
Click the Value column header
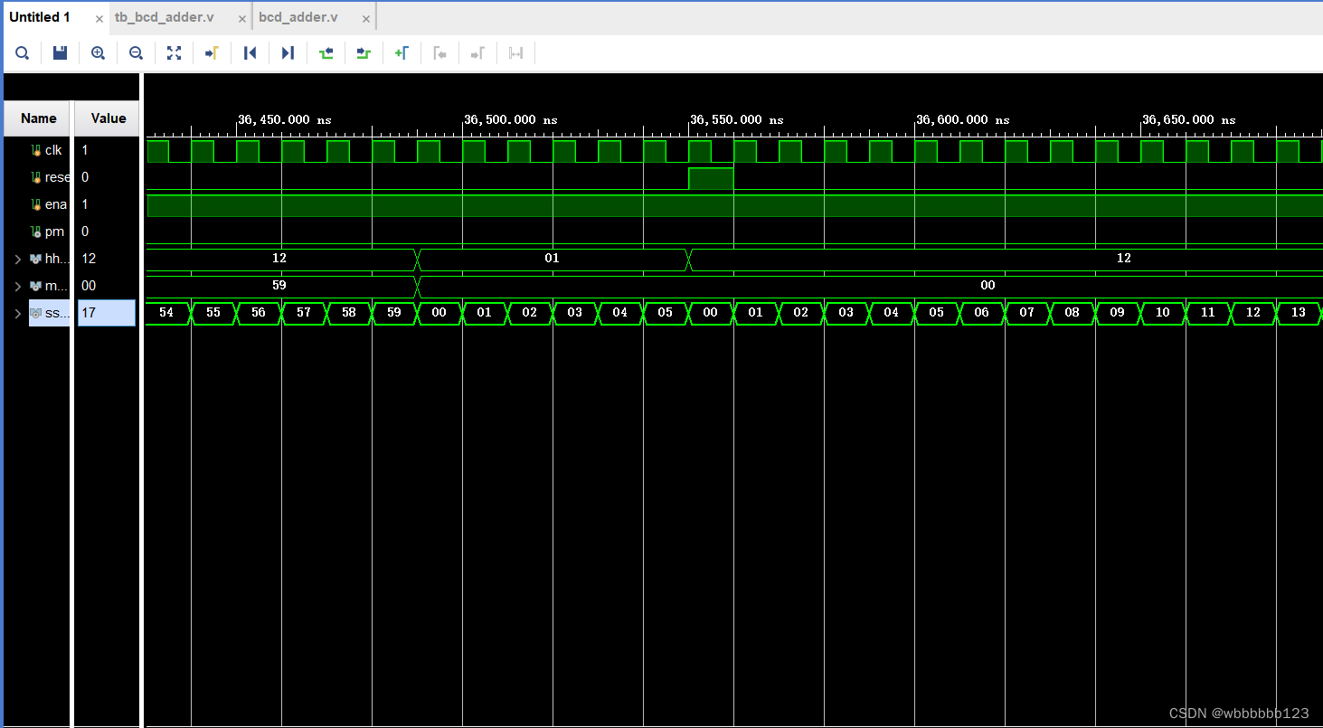coord(109,118)
